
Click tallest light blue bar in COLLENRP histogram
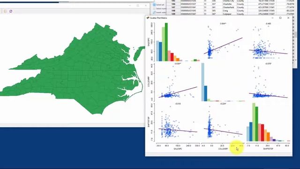point(203,82)
